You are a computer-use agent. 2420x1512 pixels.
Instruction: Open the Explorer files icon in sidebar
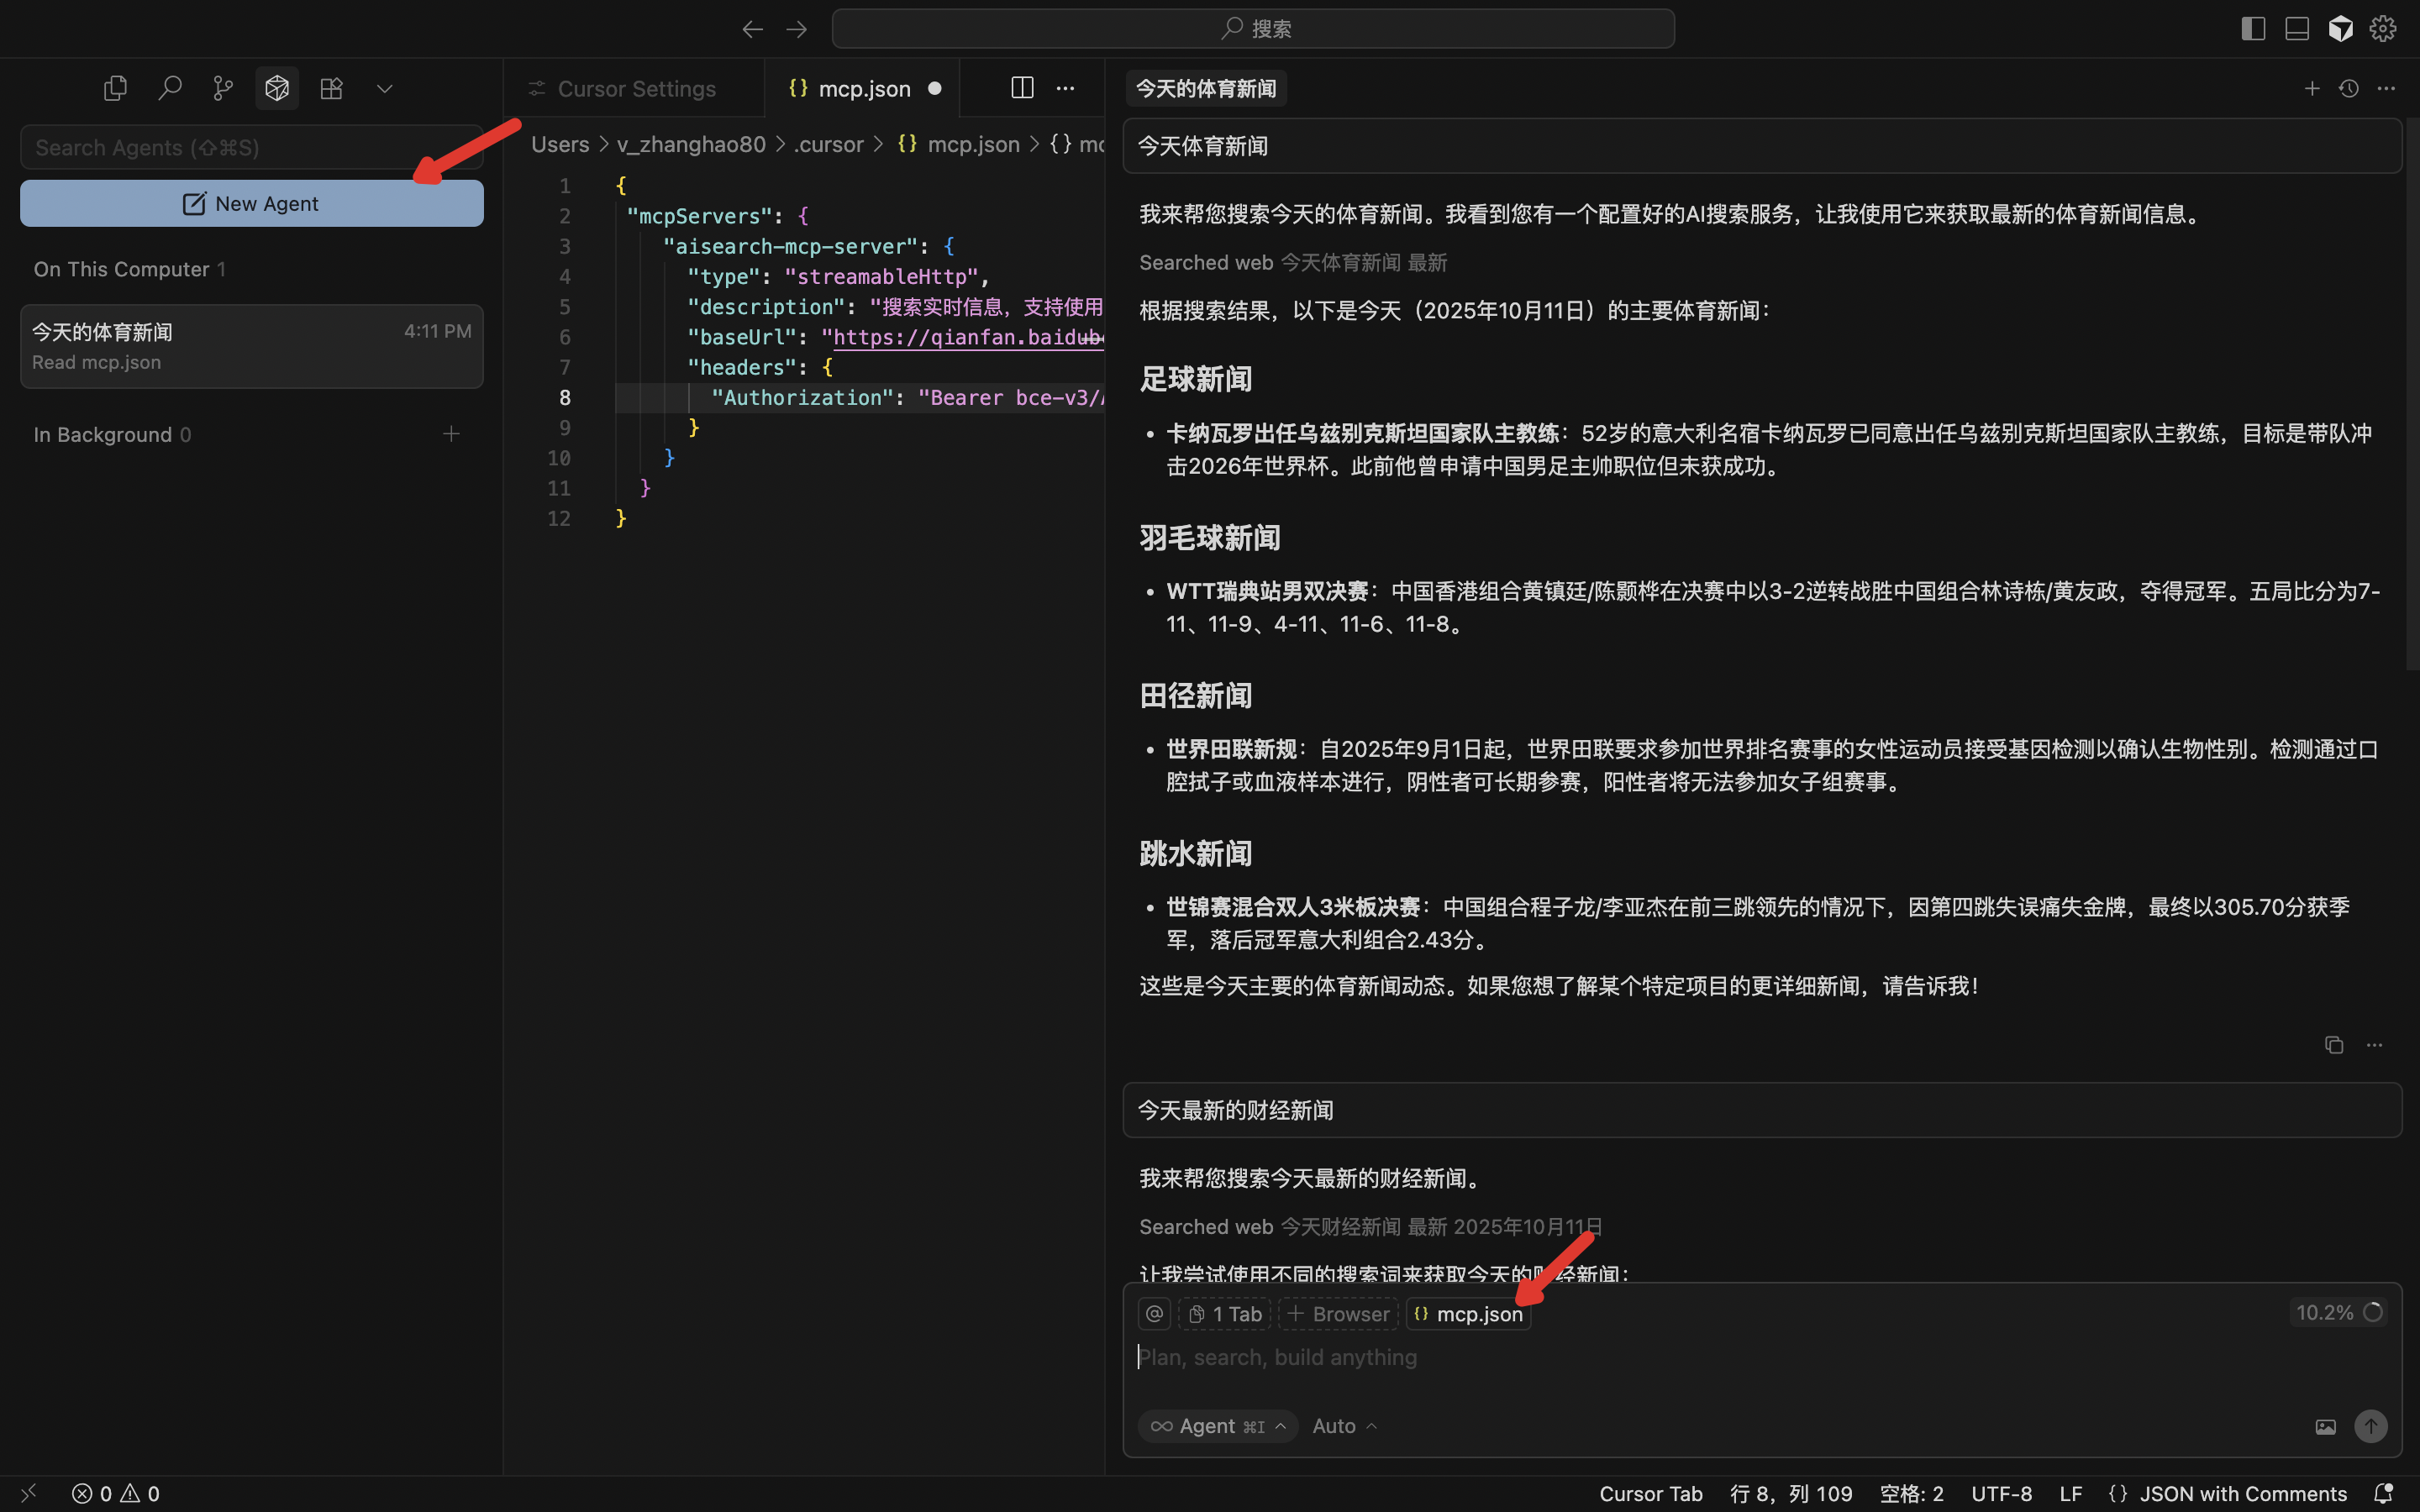click(115, 88)
